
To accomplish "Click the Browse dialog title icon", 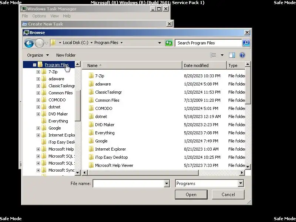I will pyautogui.click(x=26, y=33).
